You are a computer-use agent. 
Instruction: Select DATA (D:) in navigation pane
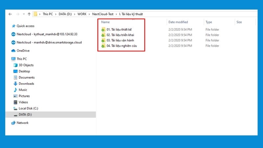[25, 114]
